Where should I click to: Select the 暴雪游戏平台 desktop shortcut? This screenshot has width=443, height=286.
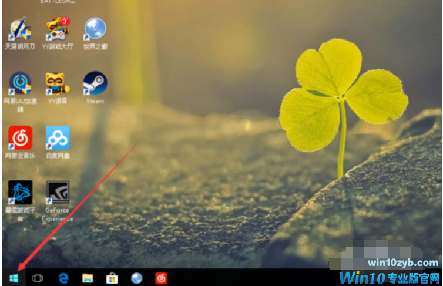click(x=20, y=193)
